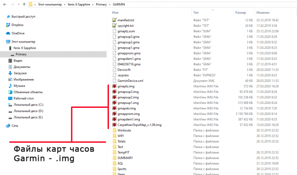The image size is (297, 175).
Task: Select 'Локальный диск (E:)' drive
Action: [x=28, y=117]
